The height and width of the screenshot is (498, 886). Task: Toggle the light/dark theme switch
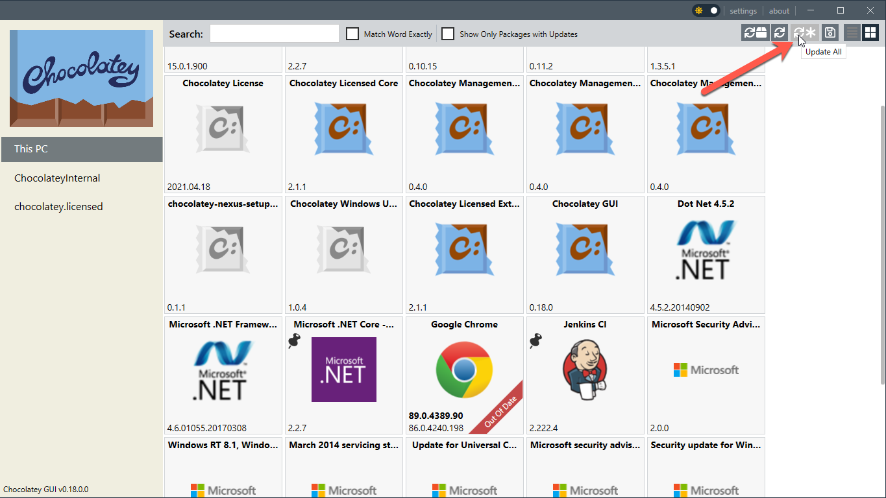[x=707, y=10]
